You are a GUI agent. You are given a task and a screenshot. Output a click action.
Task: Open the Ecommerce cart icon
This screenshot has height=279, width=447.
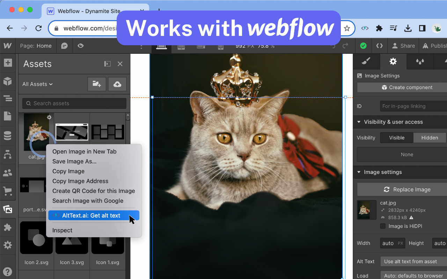click(8, 191)
